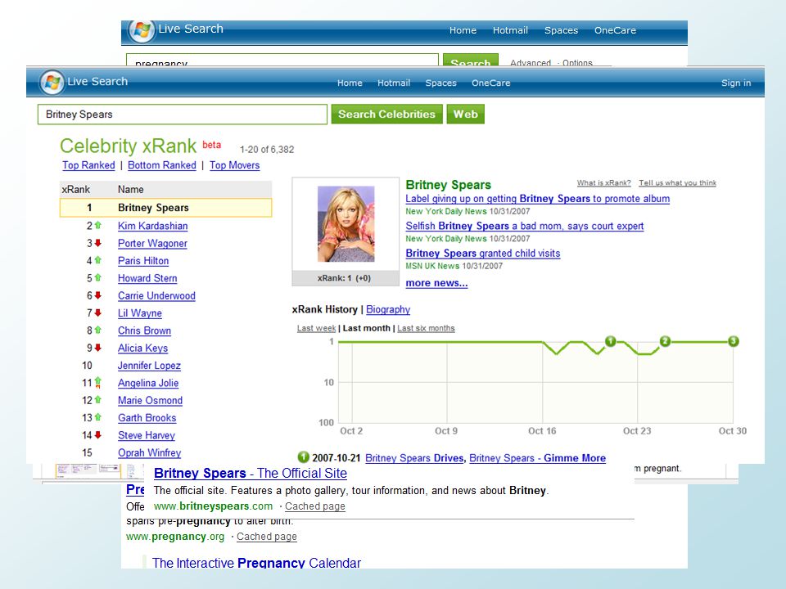Viewport: 786px width, 589px height.
Task: Open Marie Osmond link
Action: pyautogui.click(x=150, y=400)
